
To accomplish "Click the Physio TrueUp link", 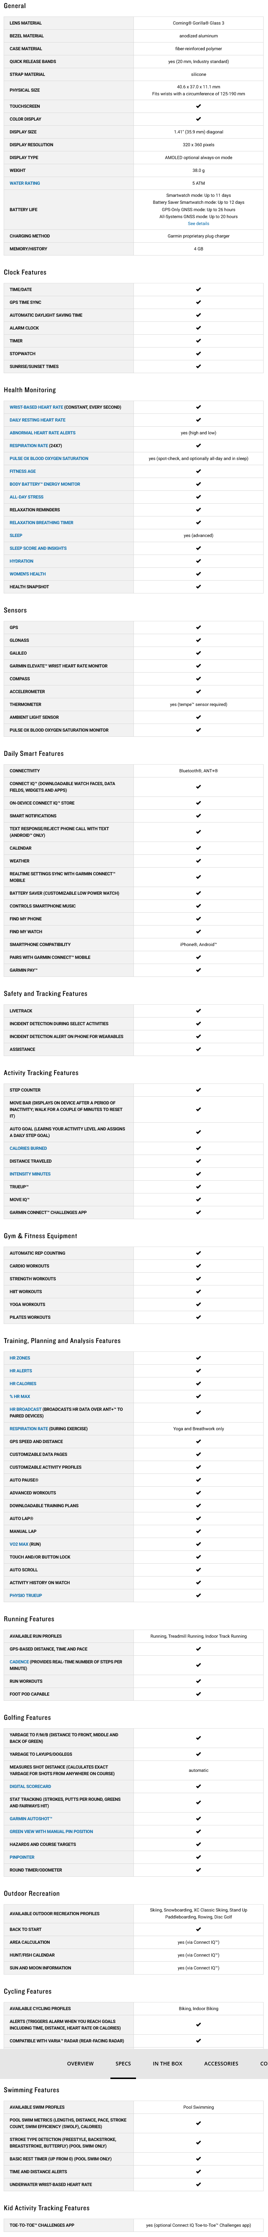I will point(26,1595).
